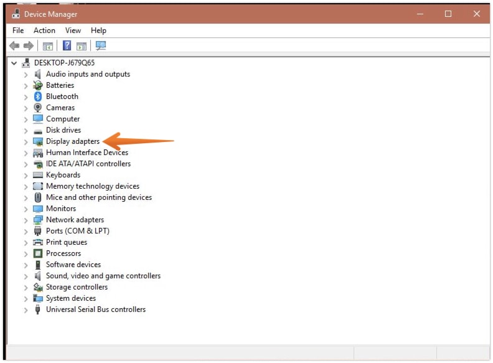This screenshot has width=493, height=363.
Task: Click the Batteries category icon
Action: [x=38, y=85]
